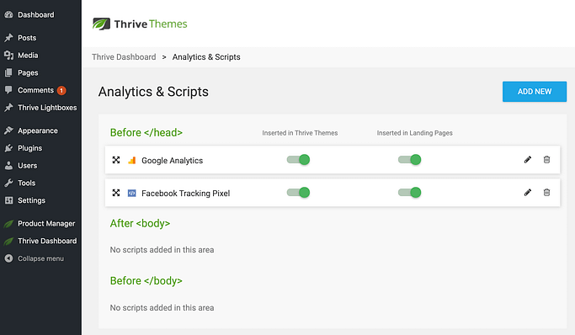Screen dimensions: 575x335
Task: Click the Comments pending count badge
Action: pos(61,90)
